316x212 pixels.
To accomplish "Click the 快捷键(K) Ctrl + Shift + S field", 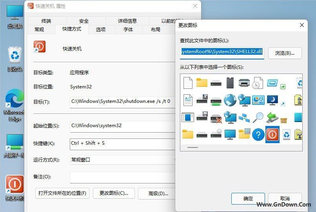I will pos(123,144).
